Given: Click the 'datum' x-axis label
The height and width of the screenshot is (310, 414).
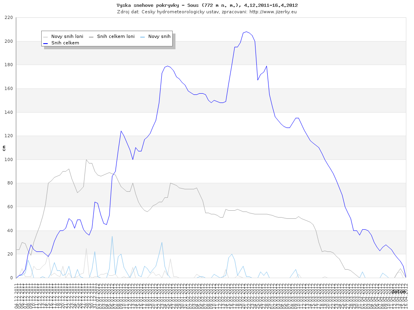Looking at the screenshot, I should pyautogui.click(x=399, y=291).
